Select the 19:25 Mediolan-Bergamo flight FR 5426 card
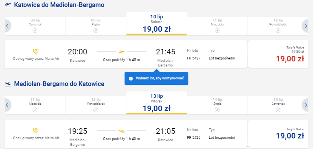Viewport: 313px width, 149px height. (126, 134)
